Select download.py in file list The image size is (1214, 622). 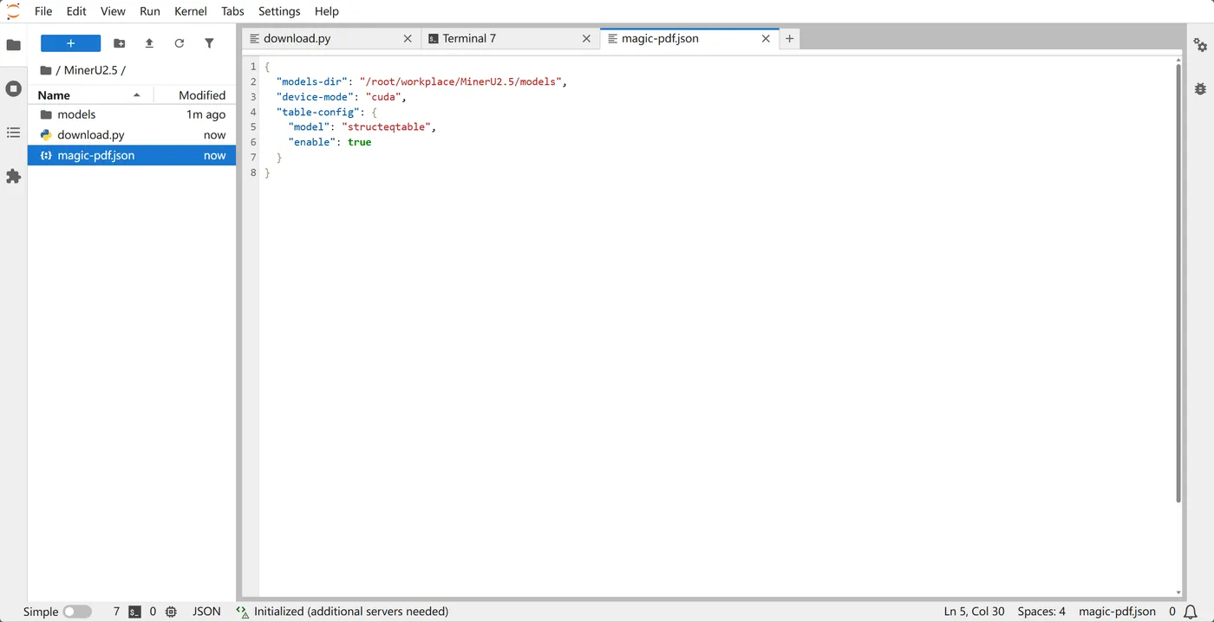click(x=132, y=135)
